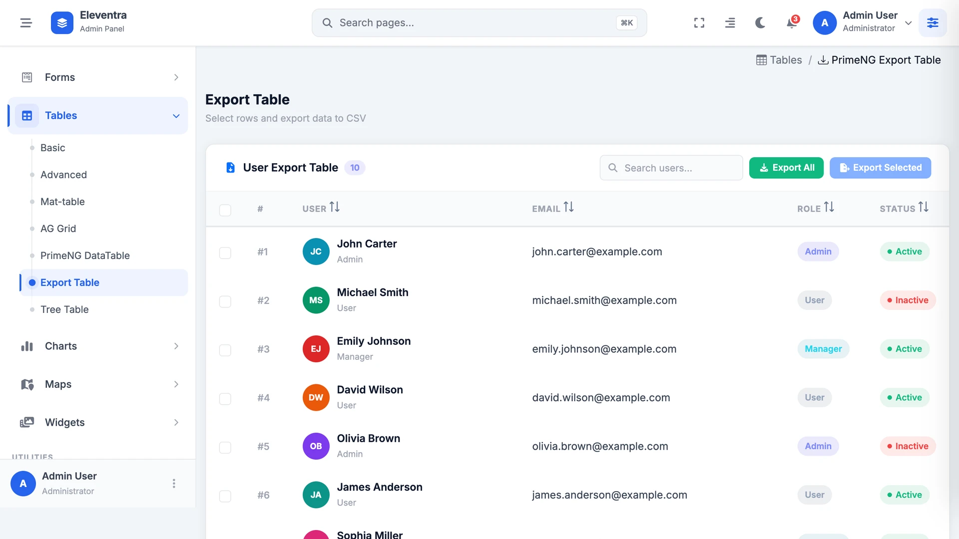Viewport: 959px width, 539px height.
Task: Select the John Carter row checkbox
Action: 225,253
